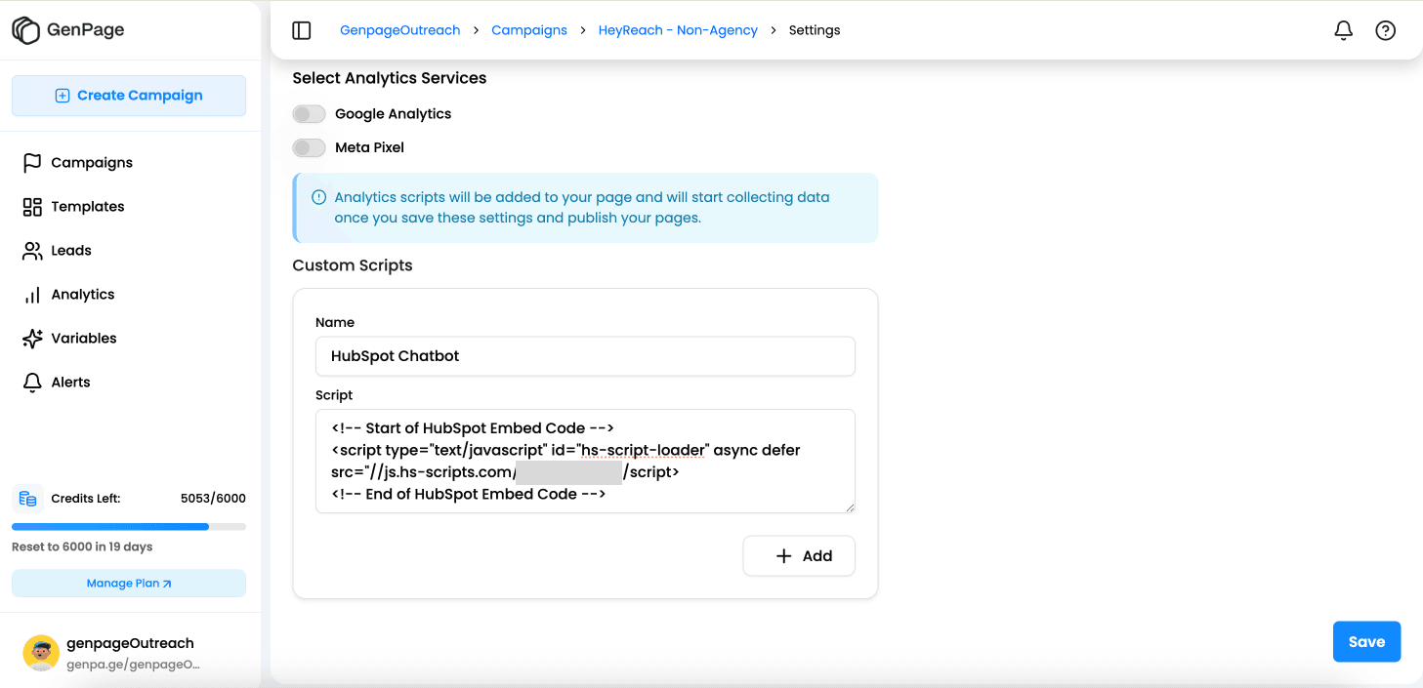Viewport: 1423px width, 688px height.
Task: Click the Manage Plan button
Action: 129,584
